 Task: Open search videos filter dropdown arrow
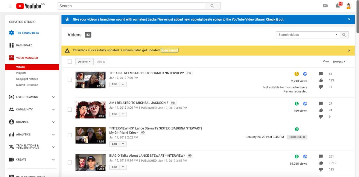tap(336, 35)
